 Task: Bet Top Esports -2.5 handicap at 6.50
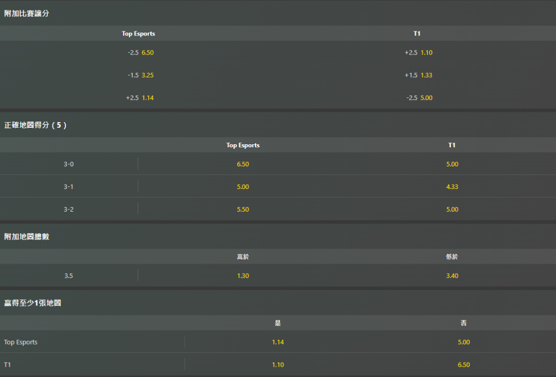click(x=147, y=53)
